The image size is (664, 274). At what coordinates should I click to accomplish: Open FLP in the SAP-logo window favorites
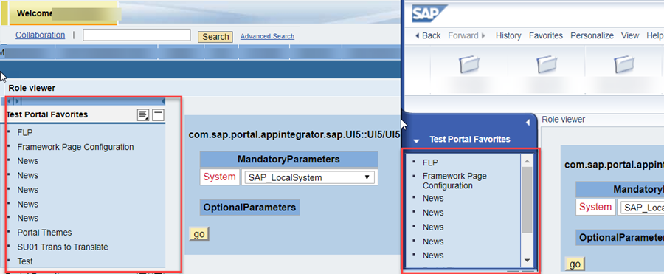(x=430, y=162)
